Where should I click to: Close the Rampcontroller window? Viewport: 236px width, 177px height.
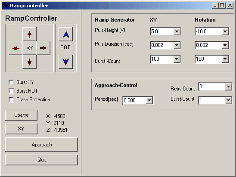point(230,6)
